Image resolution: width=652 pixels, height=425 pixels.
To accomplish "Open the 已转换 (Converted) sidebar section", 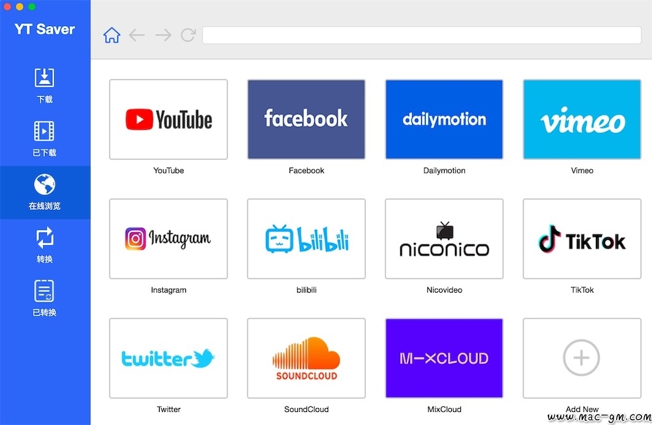I will pos(44,299).
